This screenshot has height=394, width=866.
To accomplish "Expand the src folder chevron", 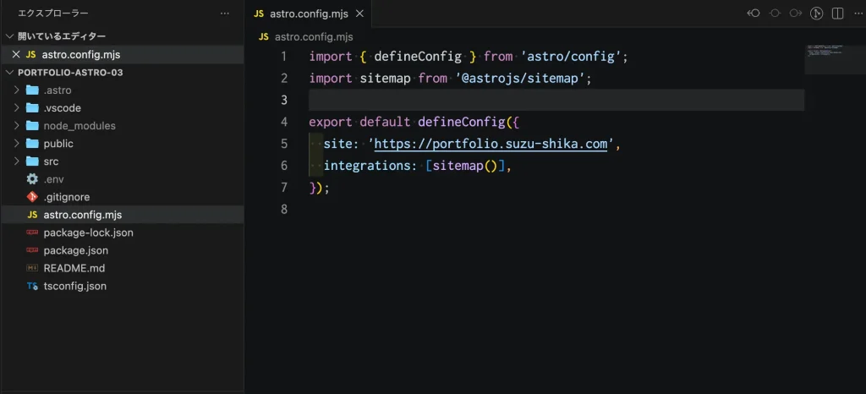I will coord(17,161).
